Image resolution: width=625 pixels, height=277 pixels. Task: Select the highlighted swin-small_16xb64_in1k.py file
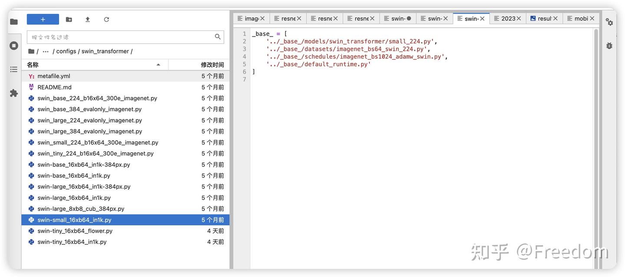click(125, 220)
